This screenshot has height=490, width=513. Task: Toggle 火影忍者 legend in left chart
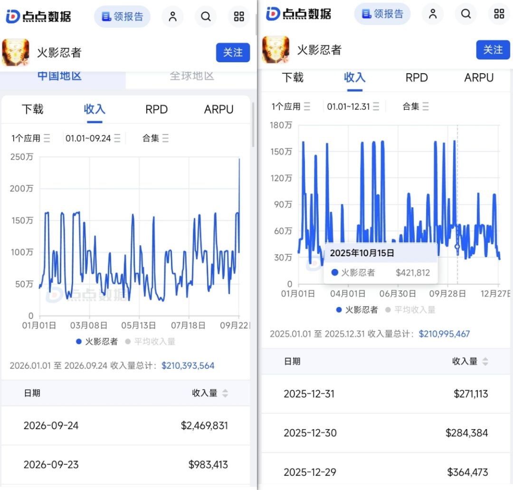coord(97,341)
